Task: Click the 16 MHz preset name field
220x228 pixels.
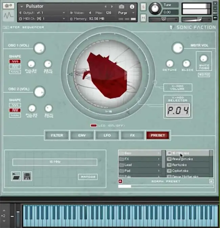Action: click(x=55, y=162)
